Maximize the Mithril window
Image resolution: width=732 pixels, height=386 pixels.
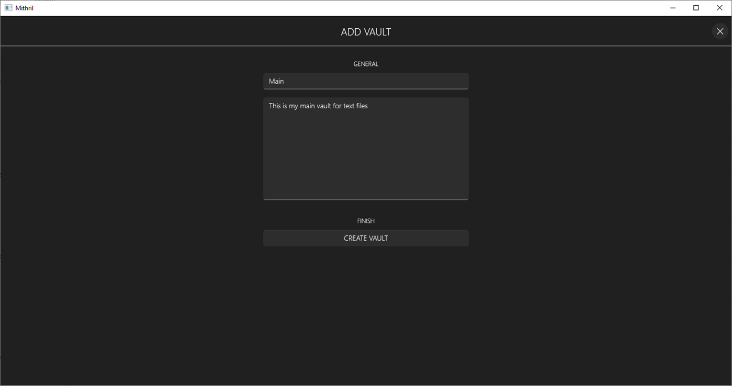pyautogui.click(x=696, y=7)
